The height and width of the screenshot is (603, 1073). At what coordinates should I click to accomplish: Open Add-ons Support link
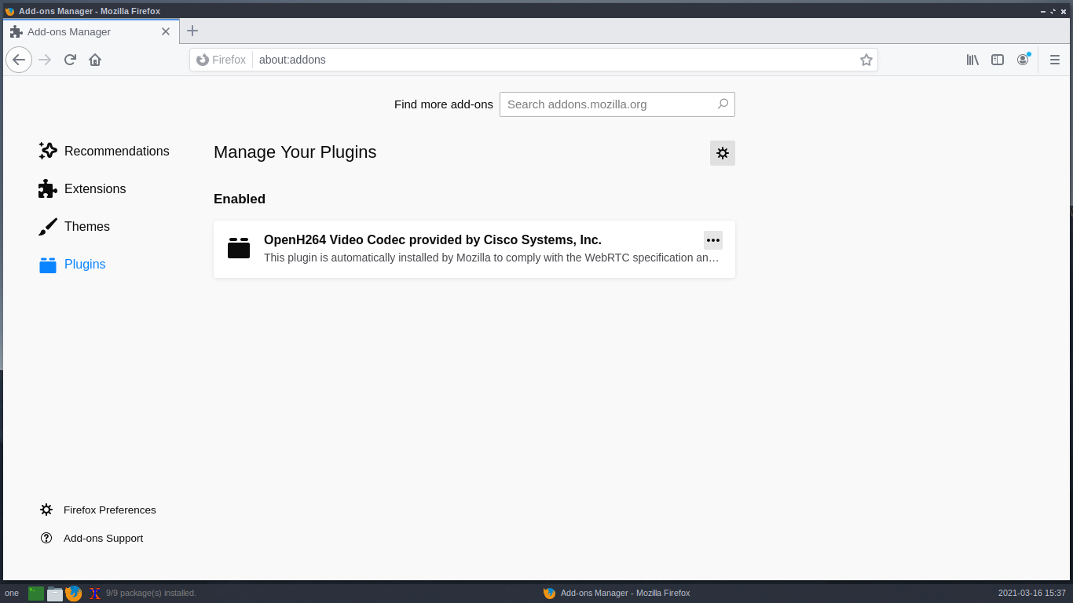pos(92,538)
